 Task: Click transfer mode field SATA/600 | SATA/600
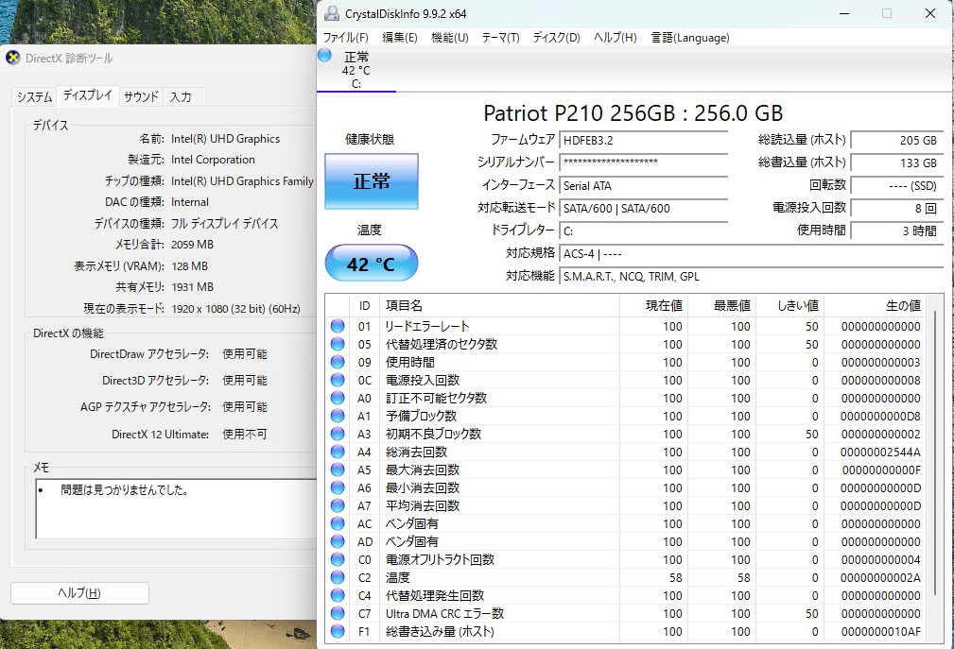pos(643,209)
